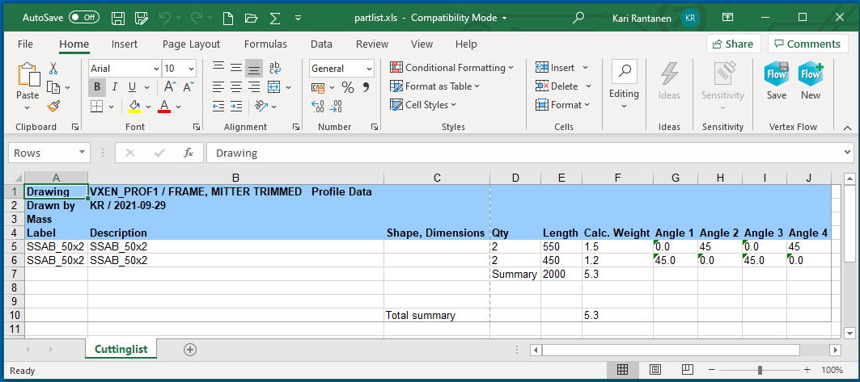Click the Insert Function fx icon

(188, 153)
